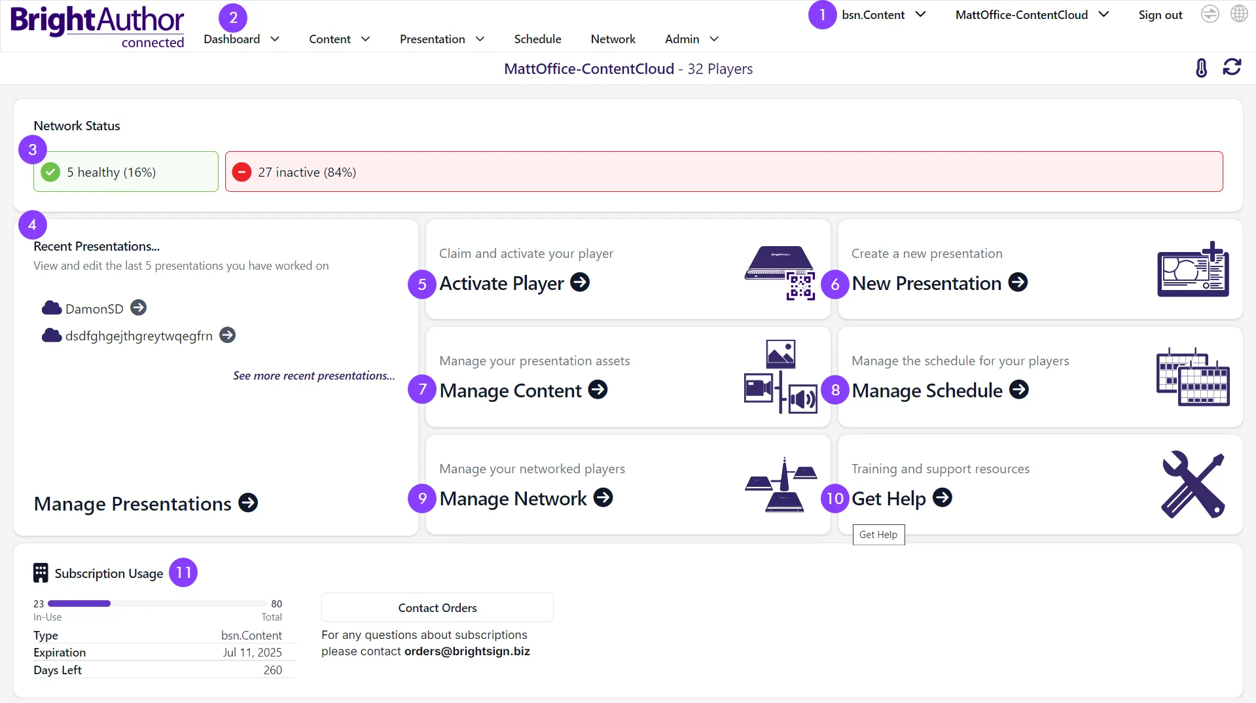Follow See more recent presentations link
This screenshot has width=1256, height=703.
[314, 376]
